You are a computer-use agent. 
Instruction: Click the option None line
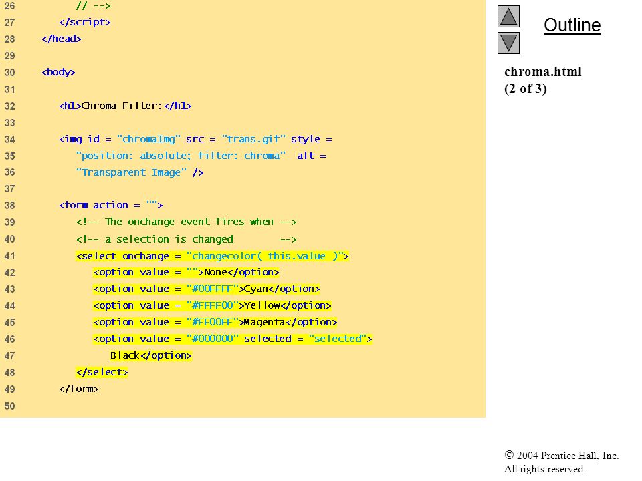tap(187, 273)
